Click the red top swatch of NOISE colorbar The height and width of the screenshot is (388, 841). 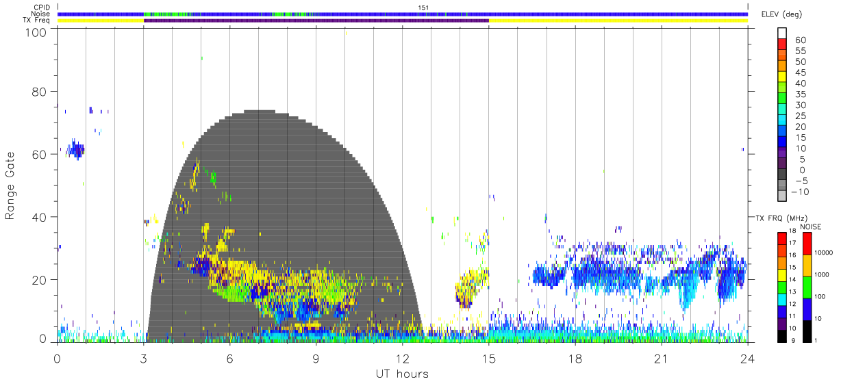tap(807, 243)
